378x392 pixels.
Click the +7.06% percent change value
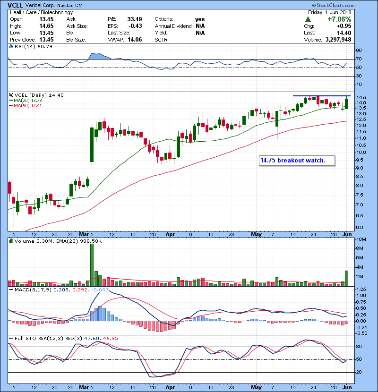click(x=339, y=19)
